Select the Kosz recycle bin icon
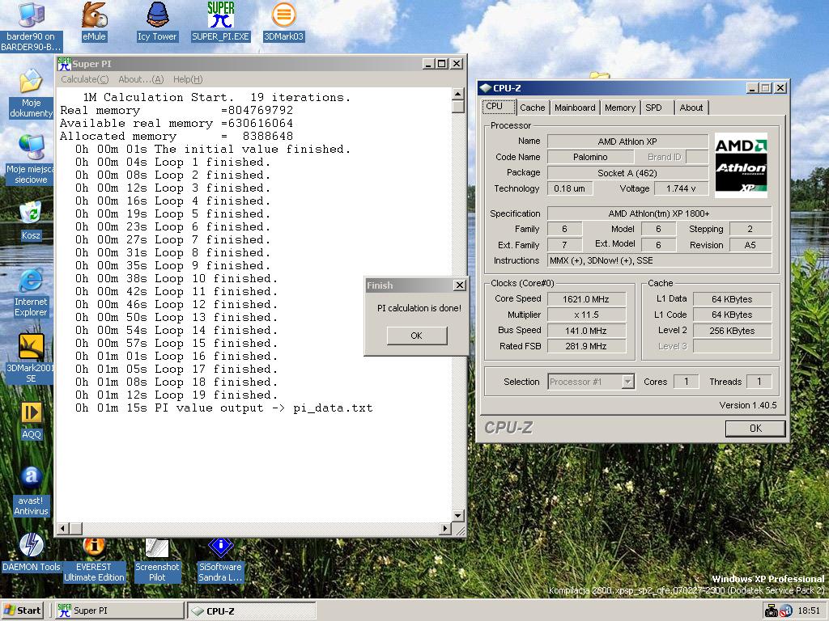Screen dimensions: 829x621 (31, 221)
